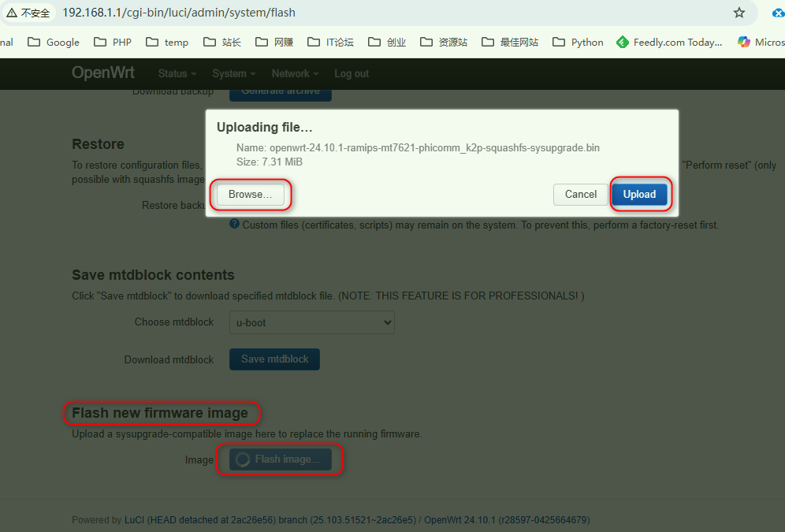785x532 pixels.
Task: Open the IT论坛 bookmark folder
Action: [330, 43]
